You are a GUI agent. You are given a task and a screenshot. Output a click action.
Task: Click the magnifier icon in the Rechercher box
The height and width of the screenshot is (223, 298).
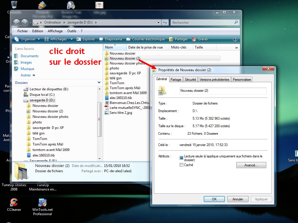tap(236, 22)
